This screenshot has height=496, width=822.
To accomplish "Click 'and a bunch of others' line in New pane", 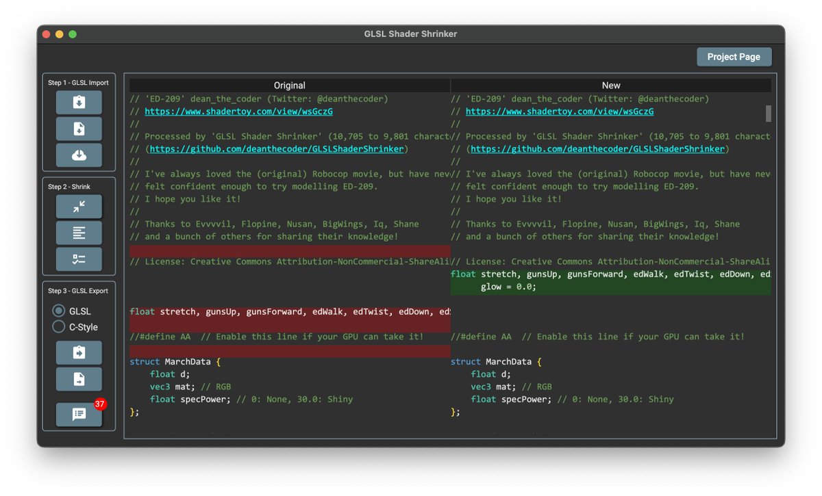I will tap(585, 237).
